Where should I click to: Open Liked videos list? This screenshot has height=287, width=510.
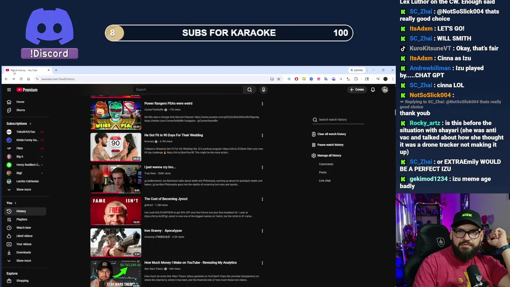(x=25, y=236)
